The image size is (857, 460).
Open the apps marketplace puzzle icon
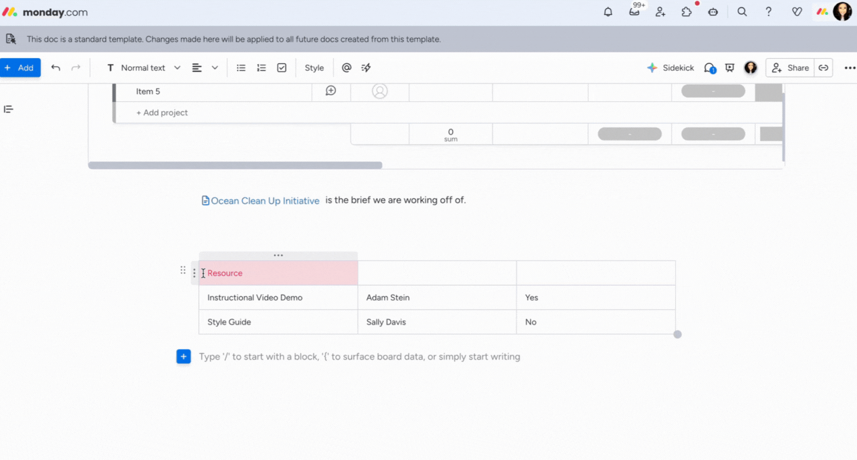point(686,12)
